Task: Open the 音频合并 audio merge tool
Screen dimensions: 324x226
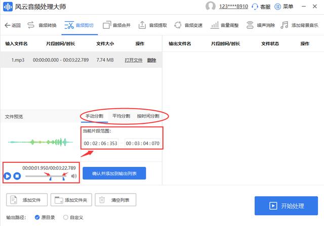Action: pyautogui.click(x=116, y=25)
